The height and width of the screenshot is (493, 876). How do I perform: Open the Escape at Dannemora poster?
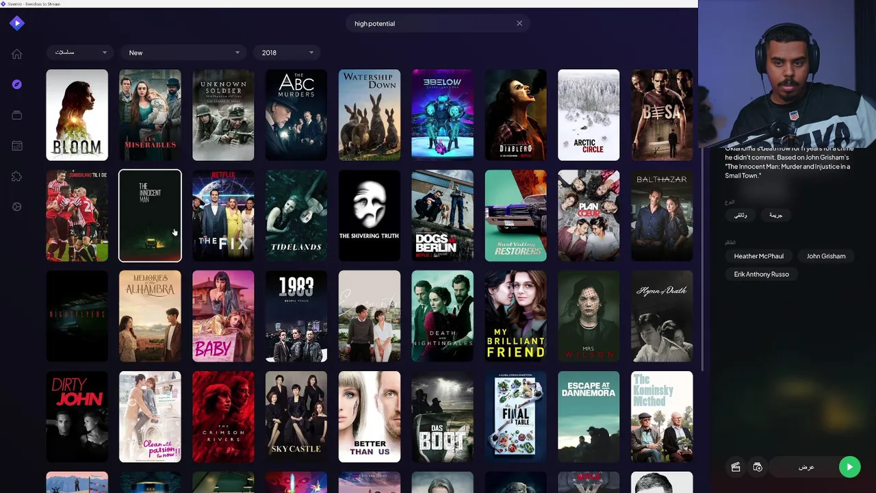(589, 417)
